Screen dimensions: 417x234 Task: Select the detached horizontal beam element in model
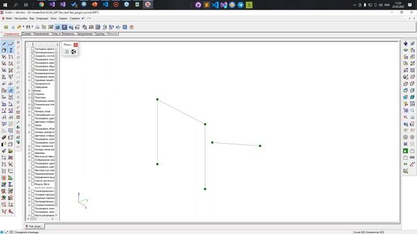236,144
